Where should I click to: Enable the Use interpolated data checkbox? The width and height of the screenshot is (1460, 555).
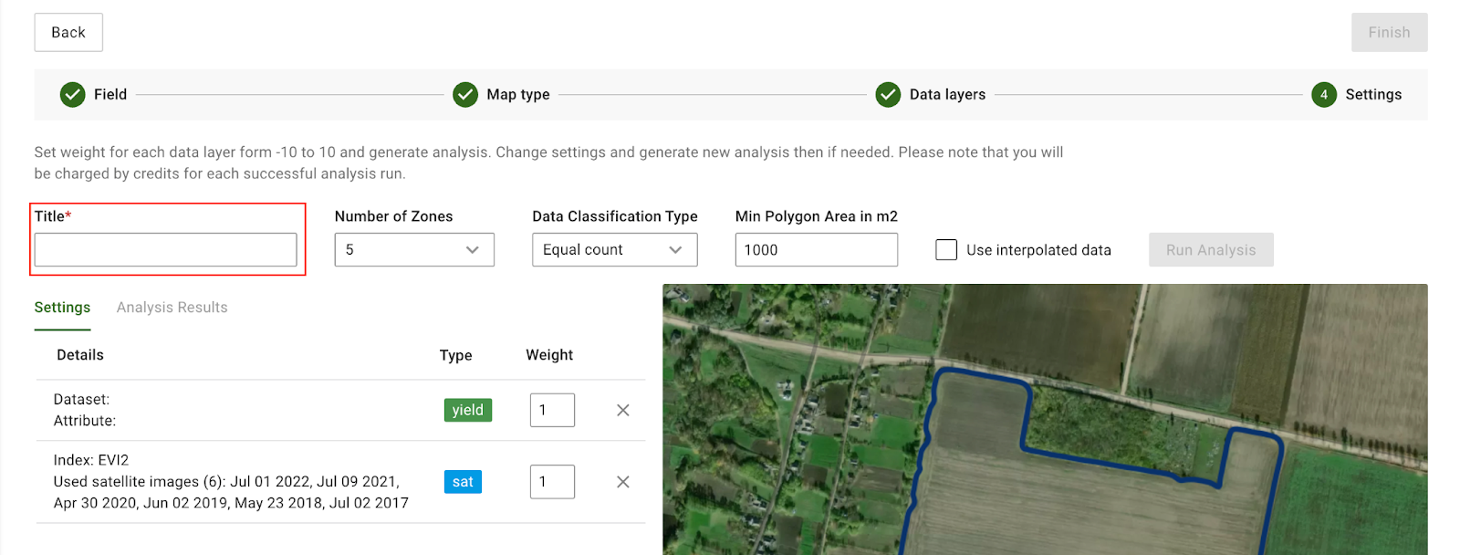tap(946, 250)
